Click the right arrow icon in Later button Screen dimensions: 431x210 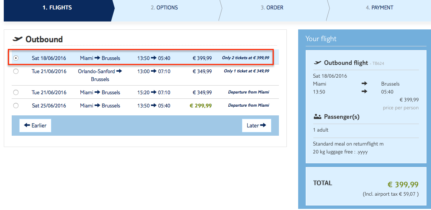coord(263,125)
